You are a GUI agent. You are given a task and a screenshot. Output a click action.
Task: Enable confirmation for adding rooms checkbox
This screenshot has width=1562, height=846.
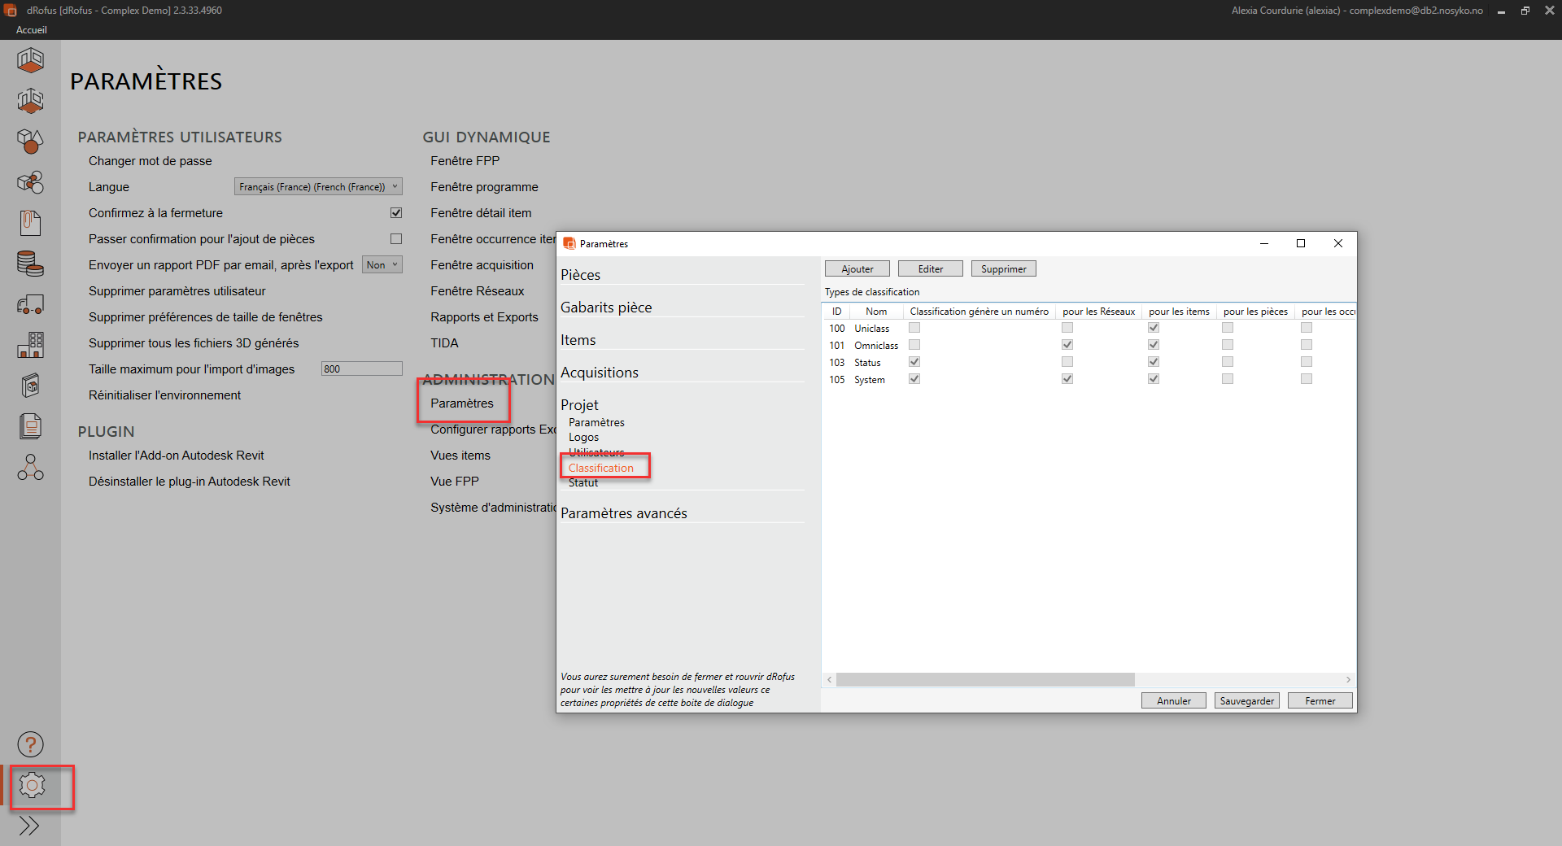(x=396, y=239)
